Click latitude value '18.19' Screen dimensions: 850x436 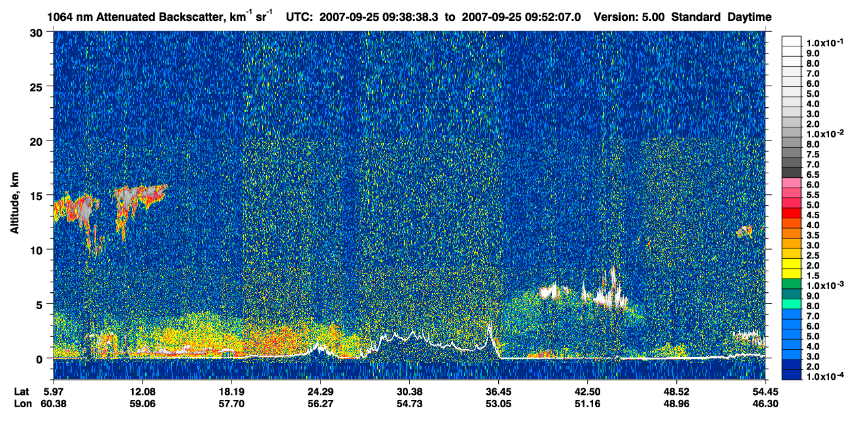(x=231, y=391)
